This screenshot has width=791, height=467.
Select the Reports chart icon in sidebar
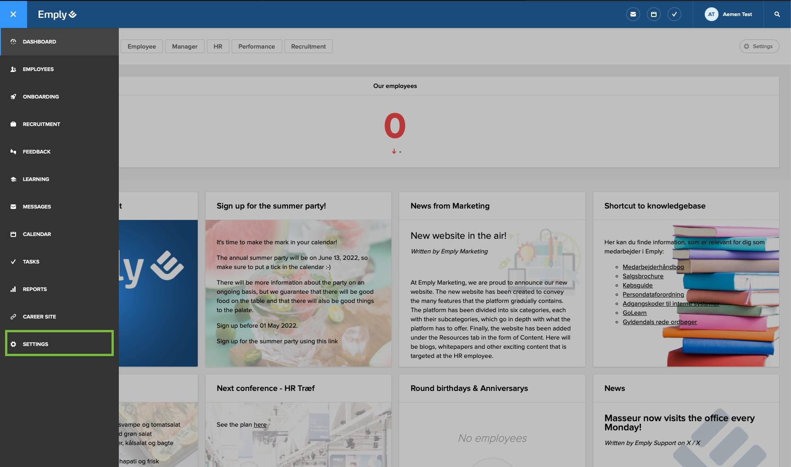point(35,289)
